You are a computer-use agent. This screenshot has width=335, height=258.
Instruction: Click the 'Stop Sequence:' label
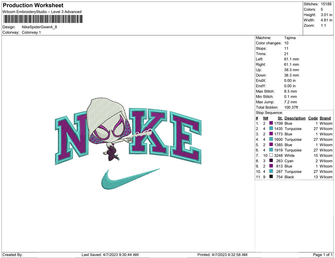coord(269,113)
